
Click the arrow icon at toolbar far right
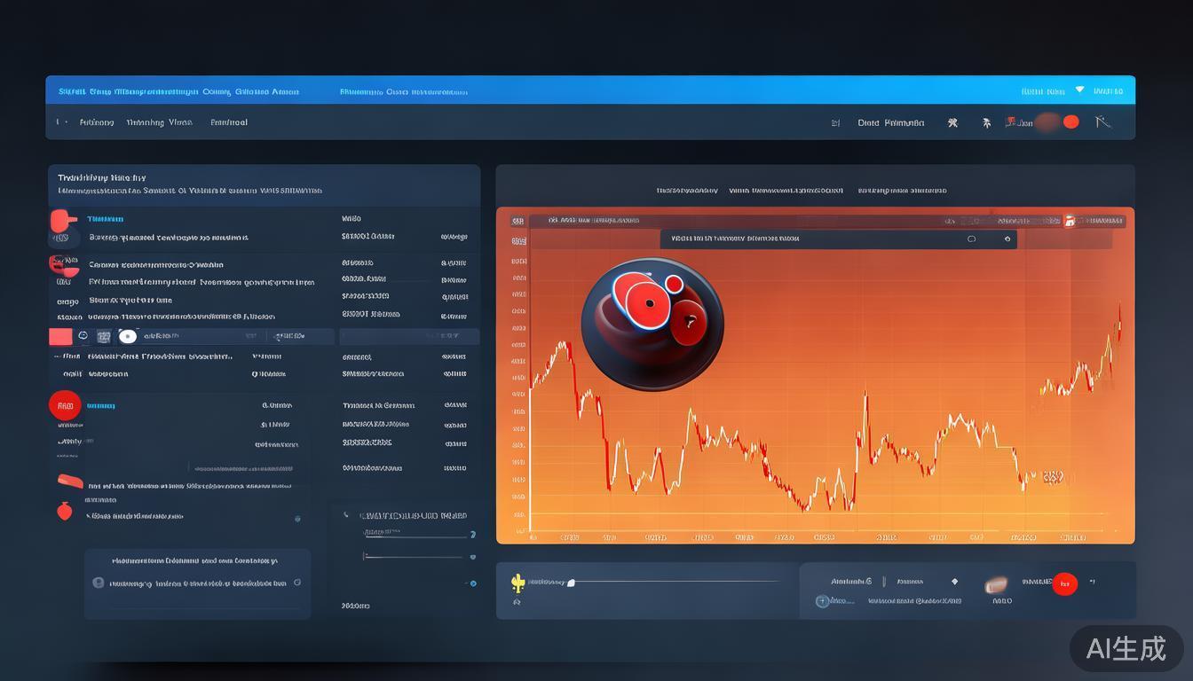[x=1102, y=122]
